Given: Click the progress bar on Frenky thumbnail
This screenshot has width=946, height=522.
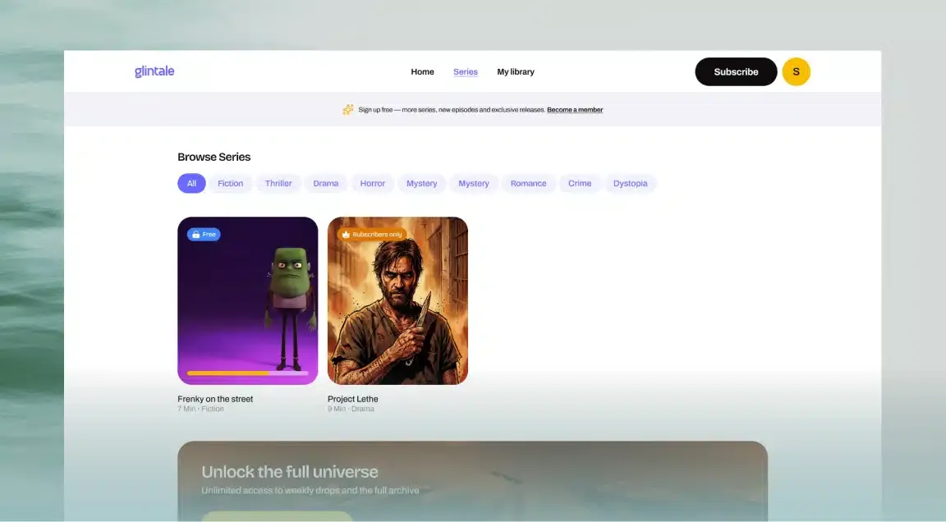Looking at the screenshot, I should tap(248, 373).
